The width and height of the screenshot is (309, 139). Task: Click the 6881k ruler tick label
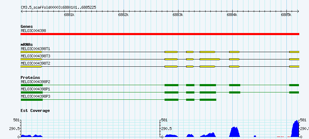coord(69,15)
